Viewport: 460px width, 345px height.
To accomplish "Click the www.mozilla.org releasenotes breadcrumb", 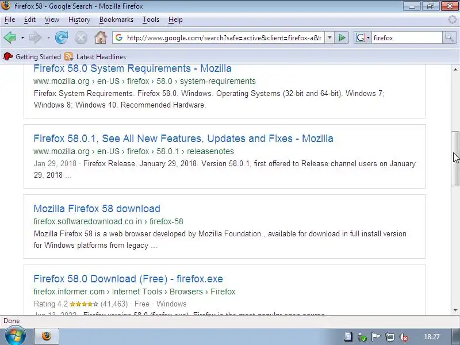I will pyautogui.click(x=134, y=151).
